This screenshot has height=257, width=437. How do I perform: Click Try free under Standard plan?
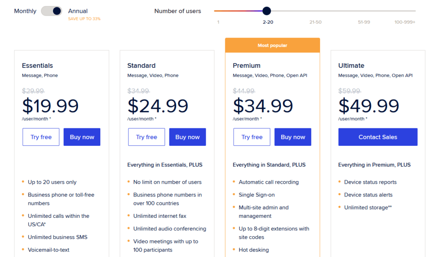tap(146, 137)
